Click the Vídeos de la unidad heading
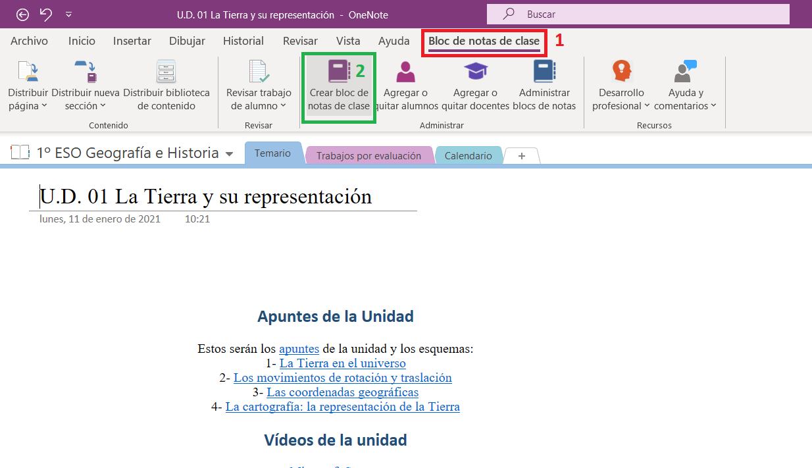Screen dimensions: 812x468 tap(336, 440)
